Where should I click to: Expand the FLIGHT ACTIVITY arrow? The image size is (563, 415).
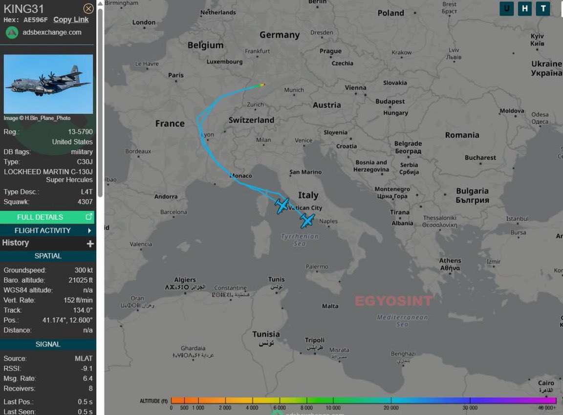[x=89, y=231]
